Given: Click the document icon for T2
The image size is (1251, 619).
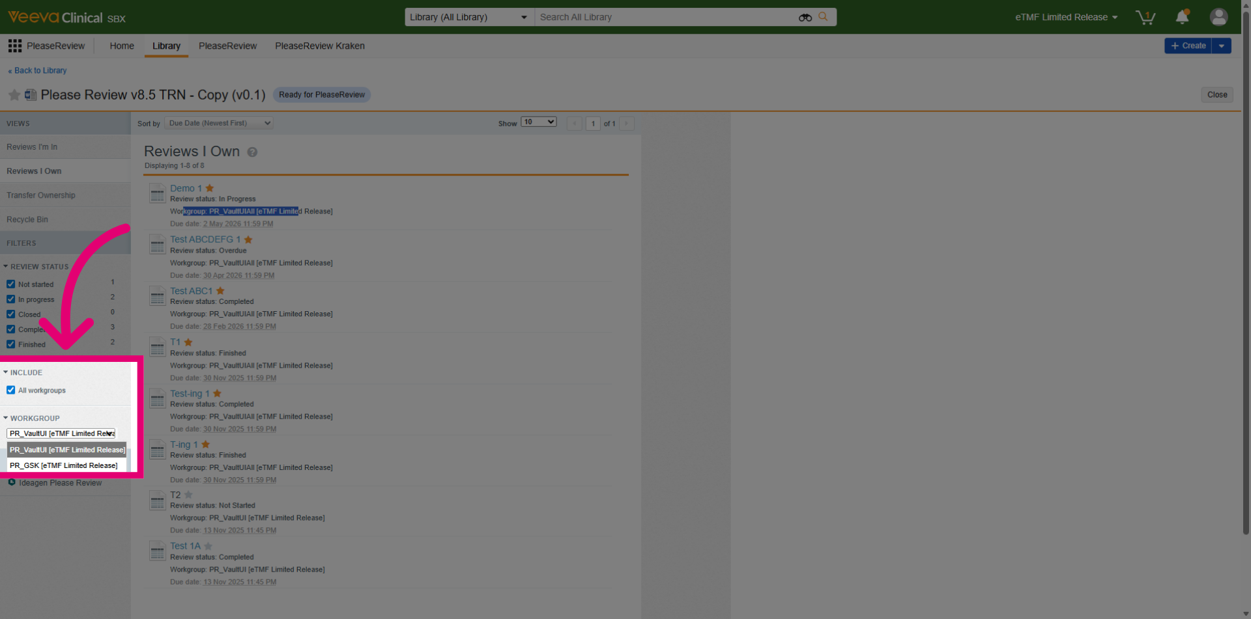Looking at the screenshot, I should [x=157, y=501].
